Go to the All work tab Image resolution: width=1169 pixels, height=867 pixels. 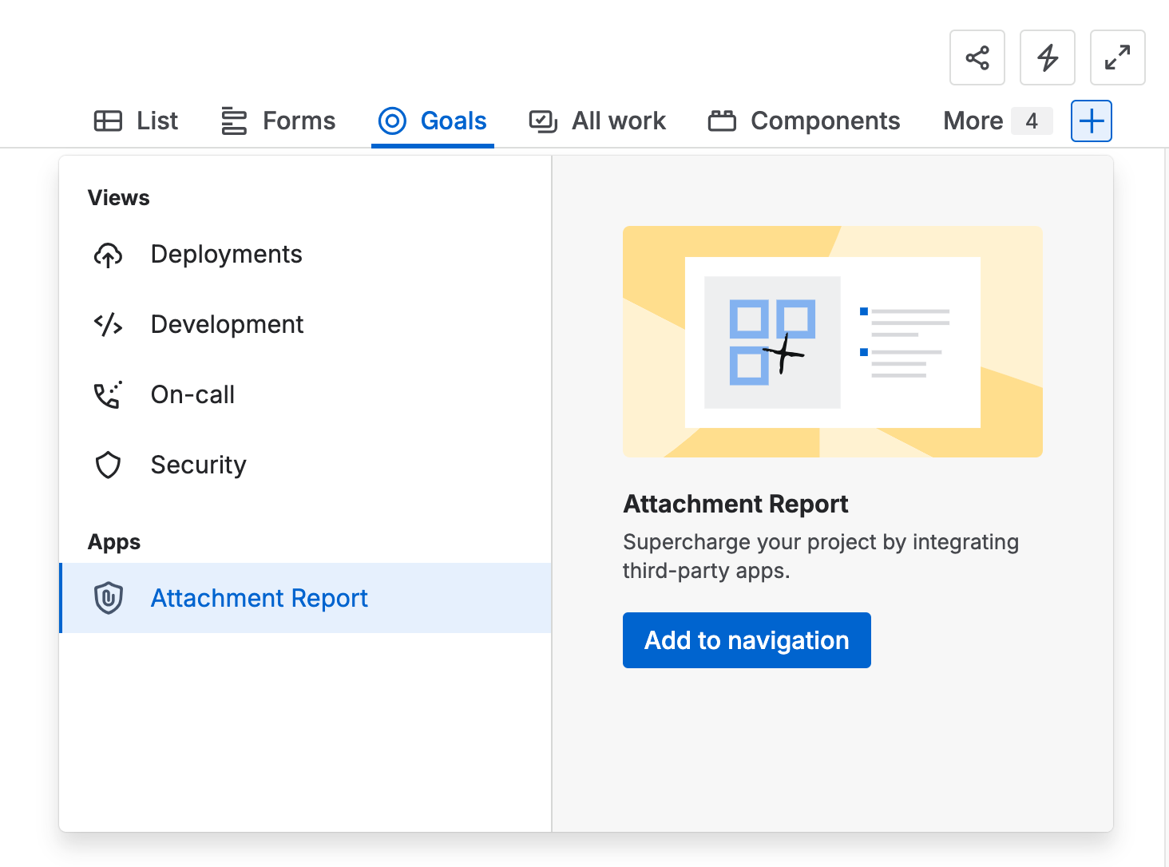pyautogui.click(x=597, y=121)
